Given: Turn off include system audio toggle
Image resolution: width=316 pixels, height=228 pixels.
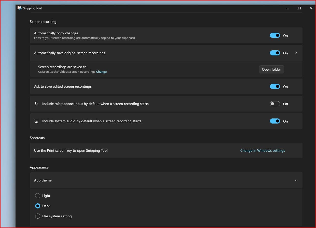Looking at the screenshot, I should [x=275, y=121].
